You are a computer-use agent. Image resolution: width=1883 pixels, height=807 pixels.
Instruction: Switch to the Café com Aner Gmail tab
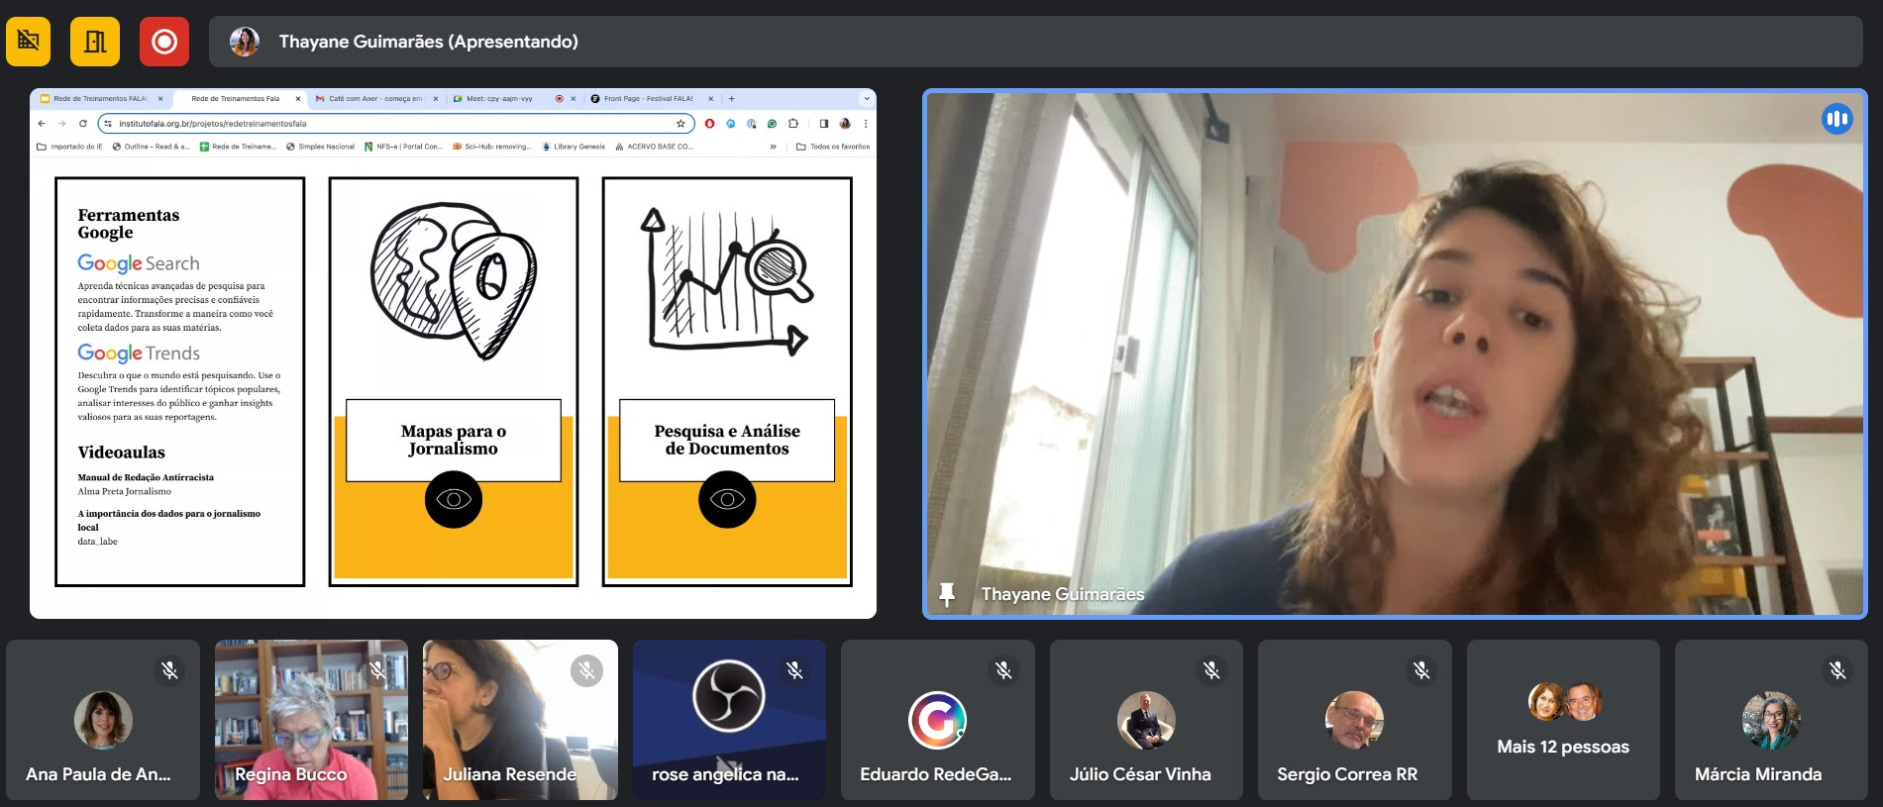pos(374,99)
